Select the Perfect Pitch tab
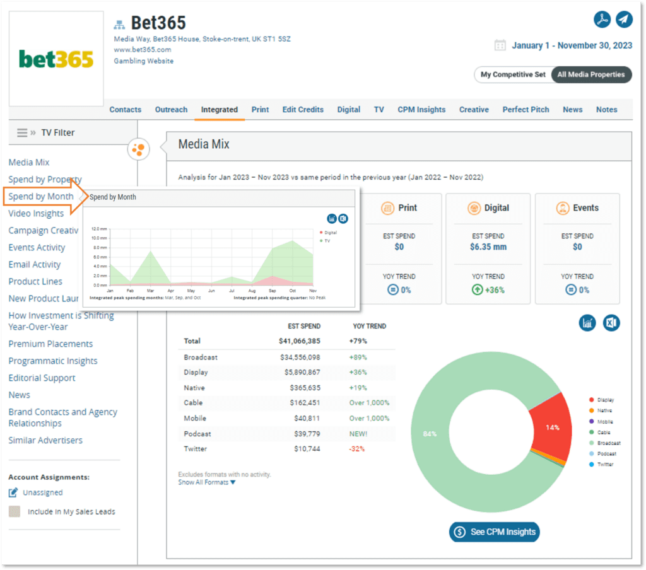The image size is (646, 570). [x=526, y=110]
